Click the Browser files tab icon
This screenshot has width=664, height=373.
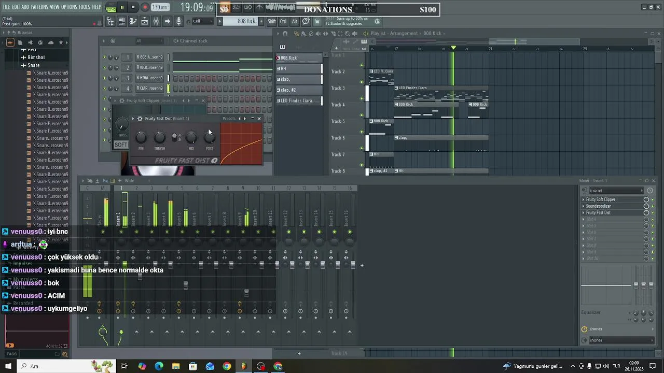[20, 42]
